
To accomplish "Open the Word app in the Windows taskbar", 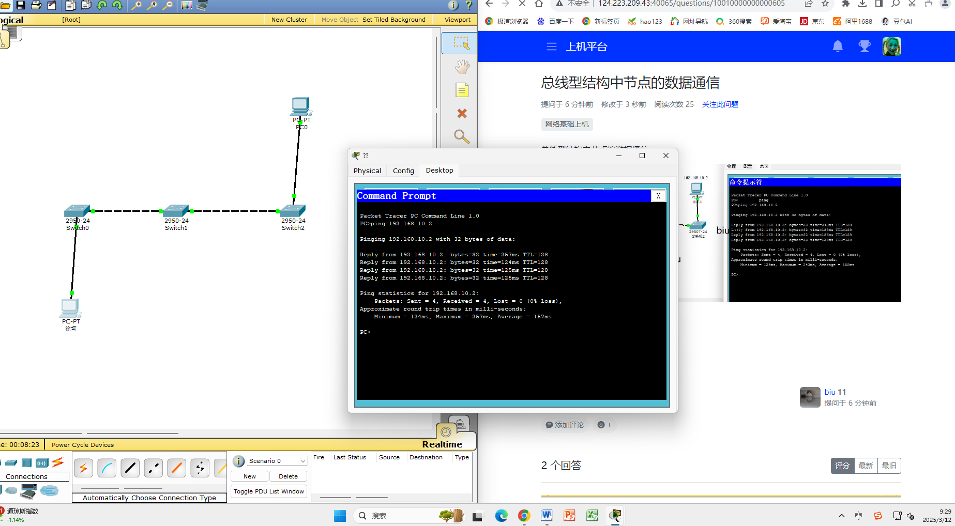I will [x=547, y=516].
